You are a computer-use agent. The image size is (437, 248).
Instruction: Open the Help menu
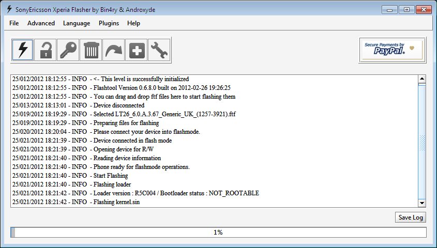(133, 23)
